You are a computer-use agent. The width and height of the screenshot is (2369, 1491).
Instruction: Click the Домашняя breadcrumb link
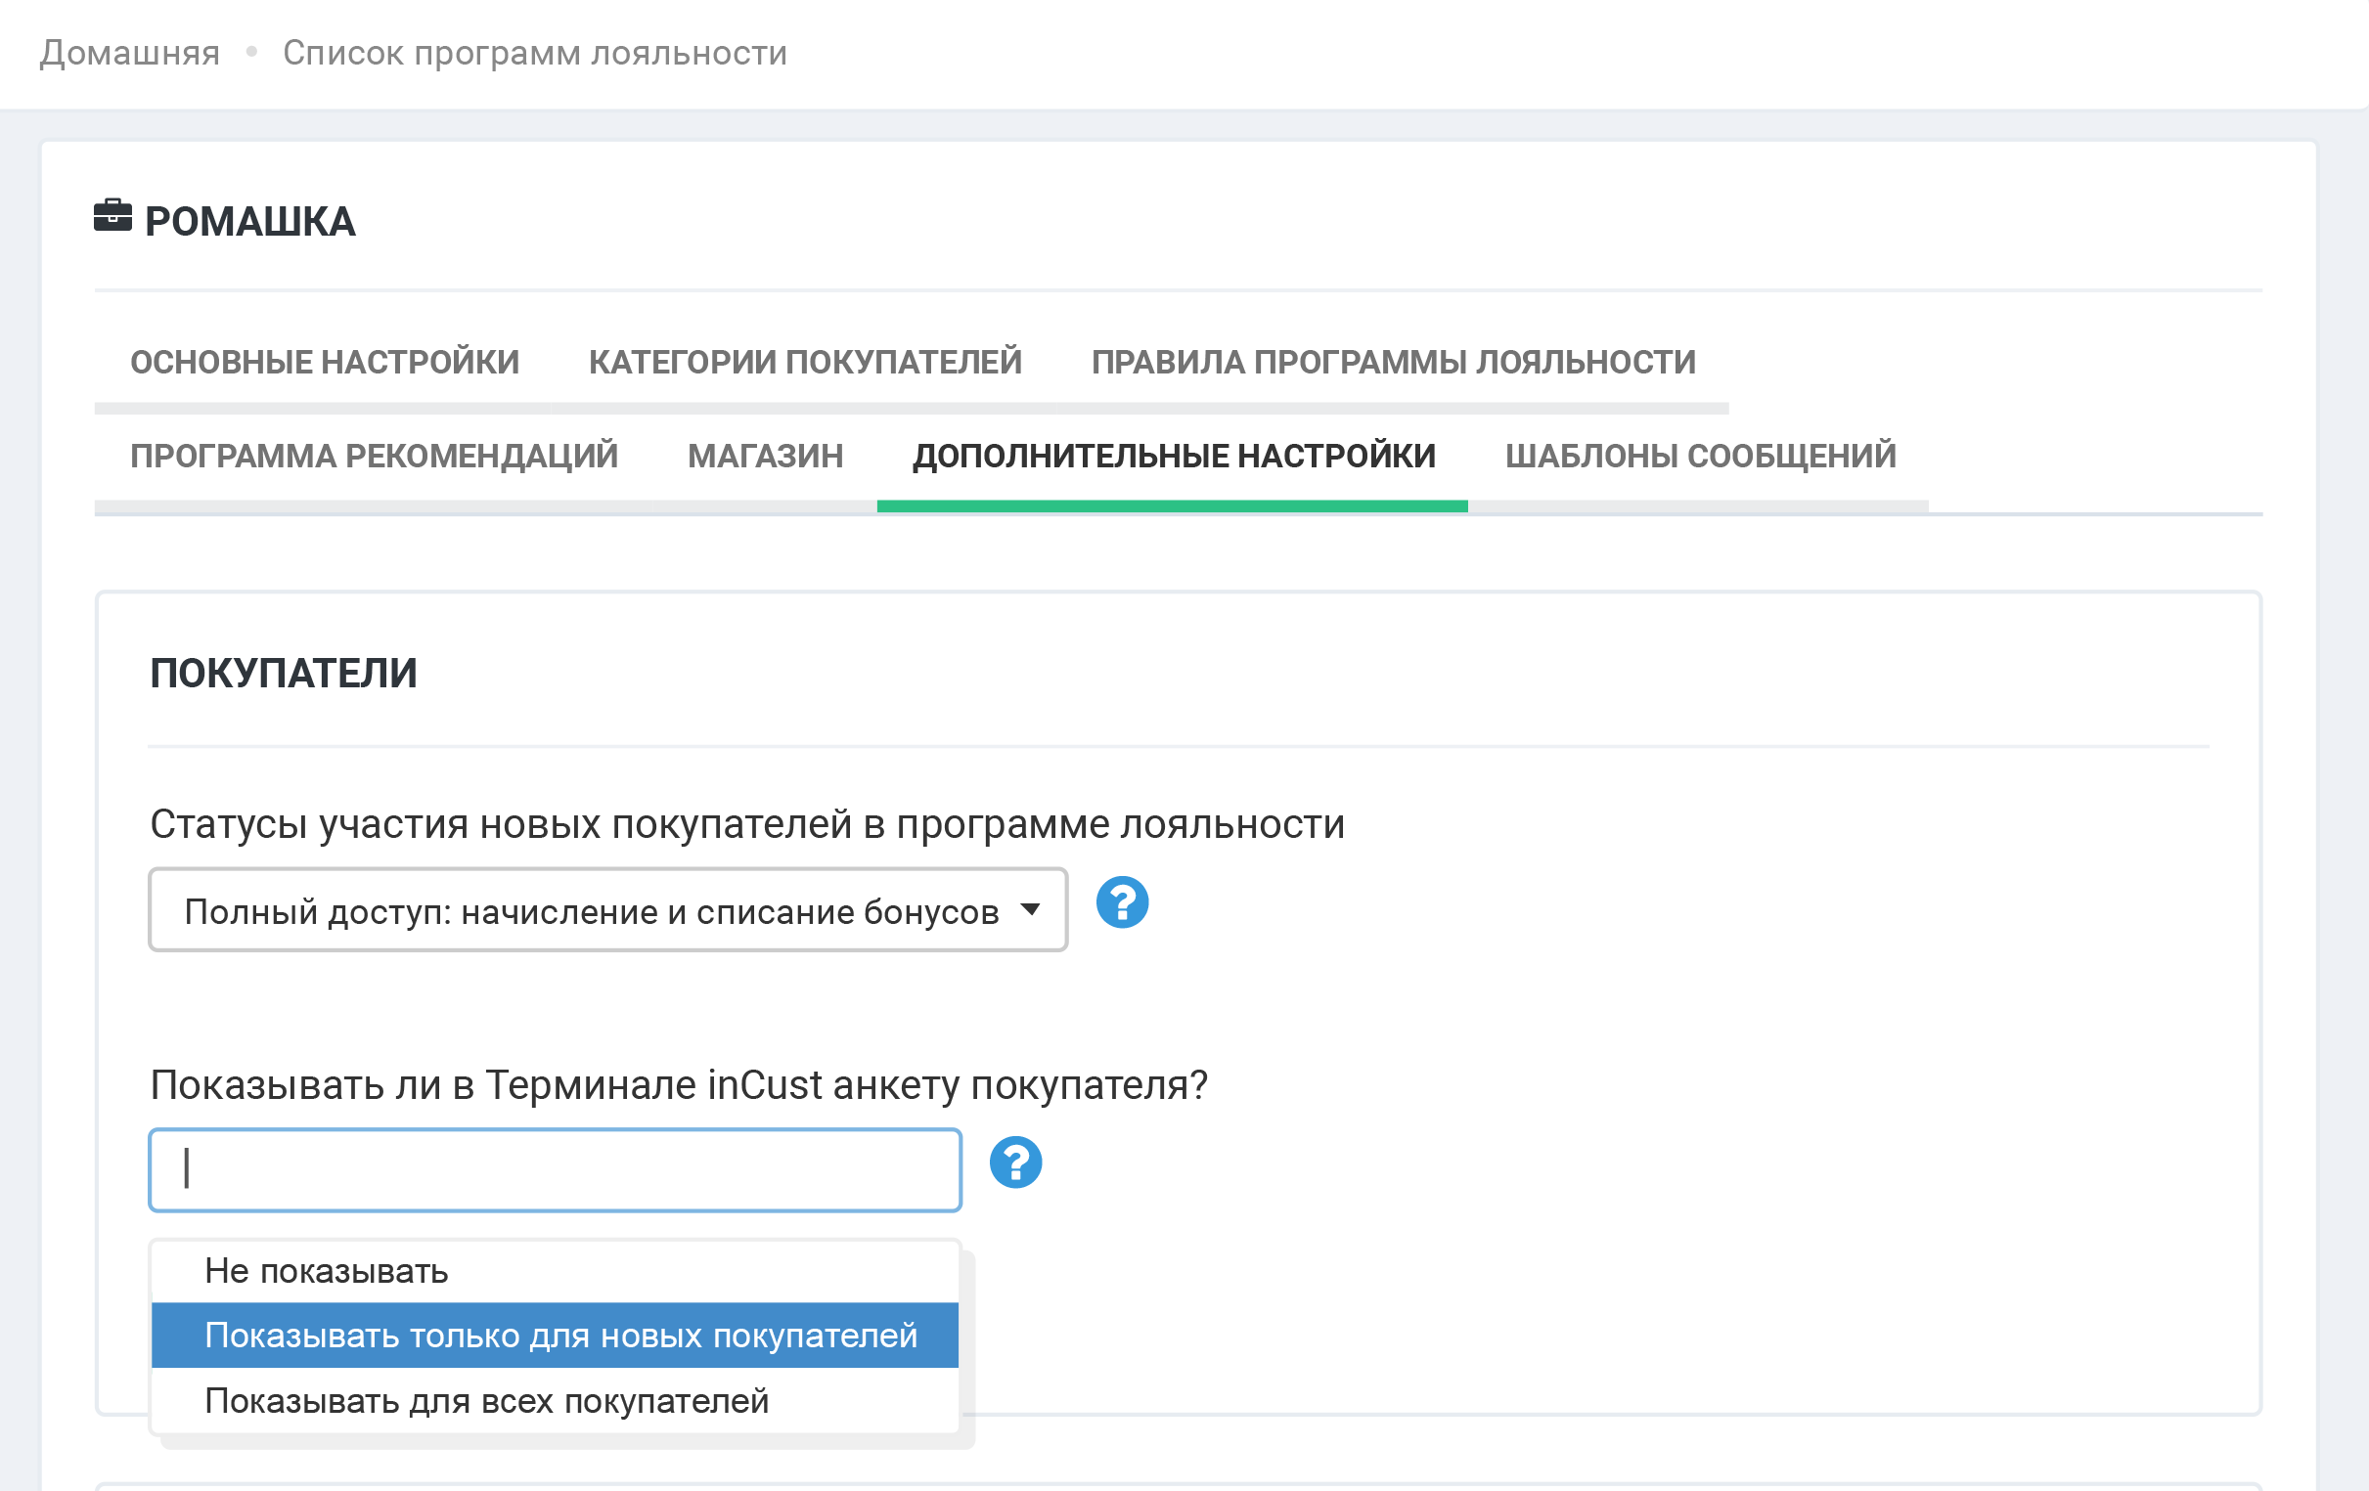pyautogui.click(x=130, y=52)
